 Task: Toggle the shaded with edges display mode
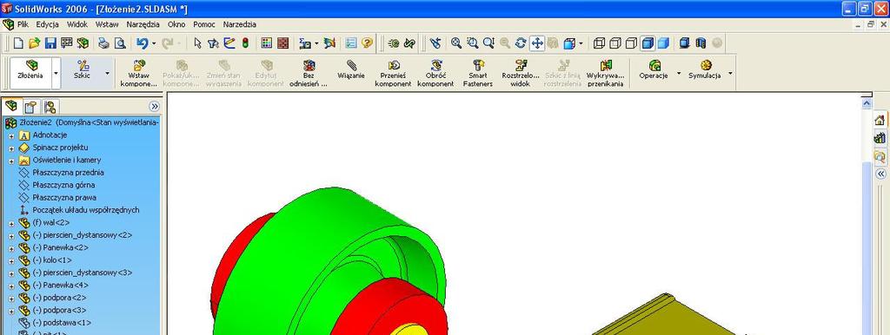pyautogui.click(x=648, y=43)
